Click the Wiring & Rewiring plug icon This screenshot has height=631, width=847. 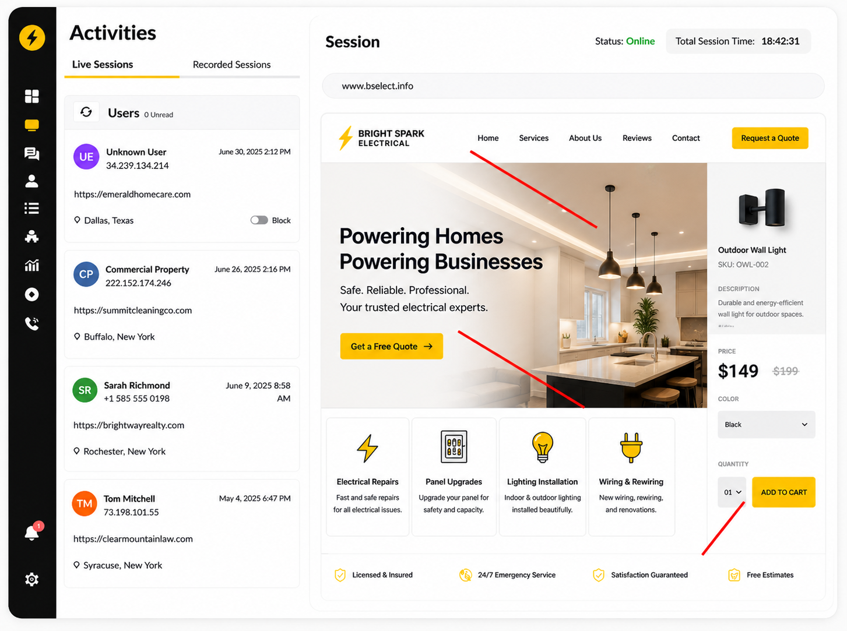pyautogui.click(x=631, y=447)
